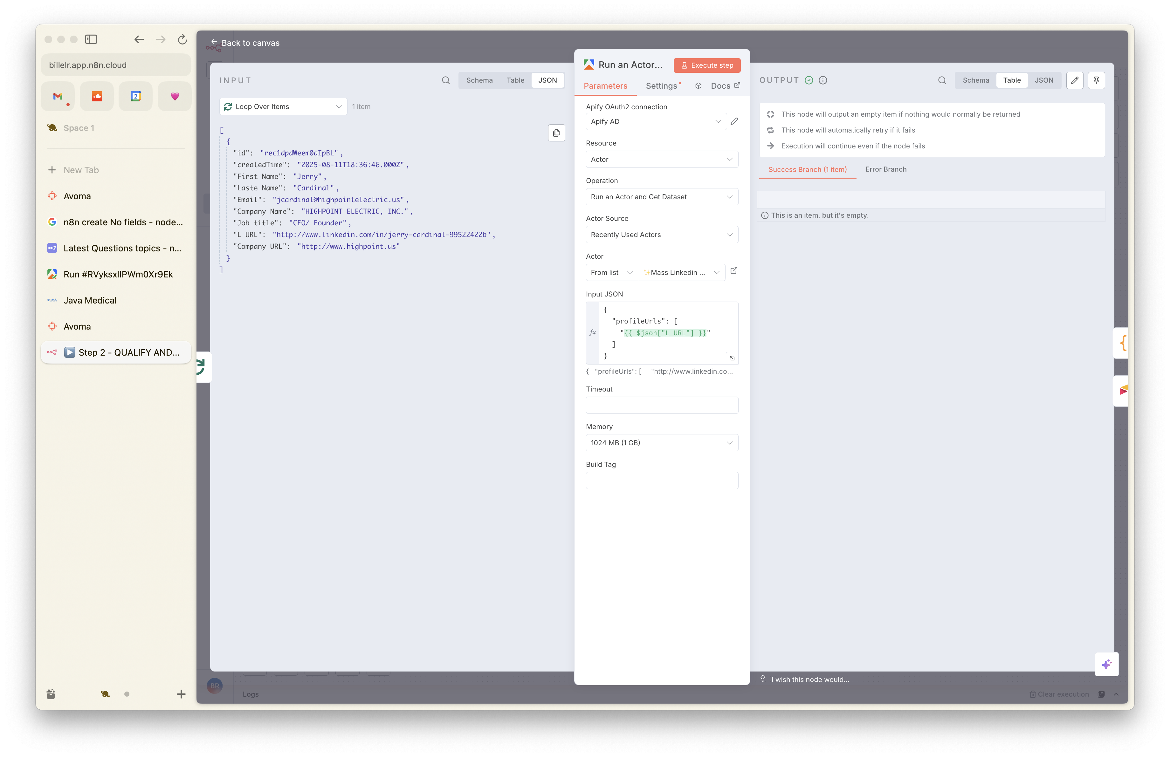Click the search icon in the INPUT panel
This screenshot has width=1170, height=757.
[445, 80]
